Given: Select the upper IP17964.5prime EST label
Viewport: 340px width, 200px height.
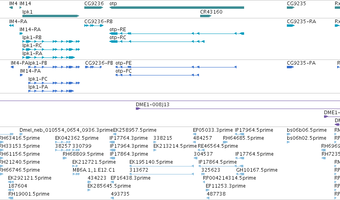Looking at the screenshot, I should pyautogui.click(x=254, y=130).
